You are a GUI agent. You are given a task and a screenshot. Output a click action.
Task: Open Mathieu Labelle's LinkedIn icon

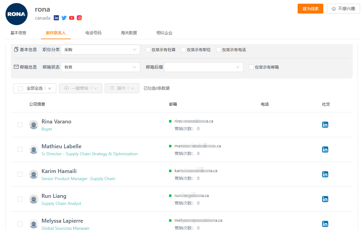[325, 150]
